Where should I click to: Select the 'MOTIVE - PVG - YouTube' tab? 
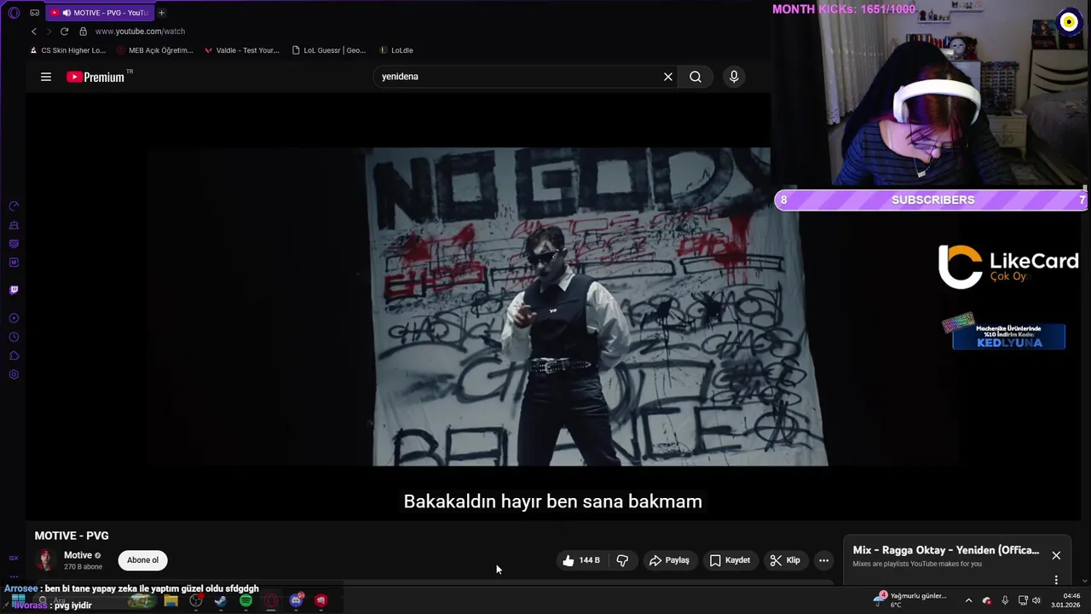[98, 13]
